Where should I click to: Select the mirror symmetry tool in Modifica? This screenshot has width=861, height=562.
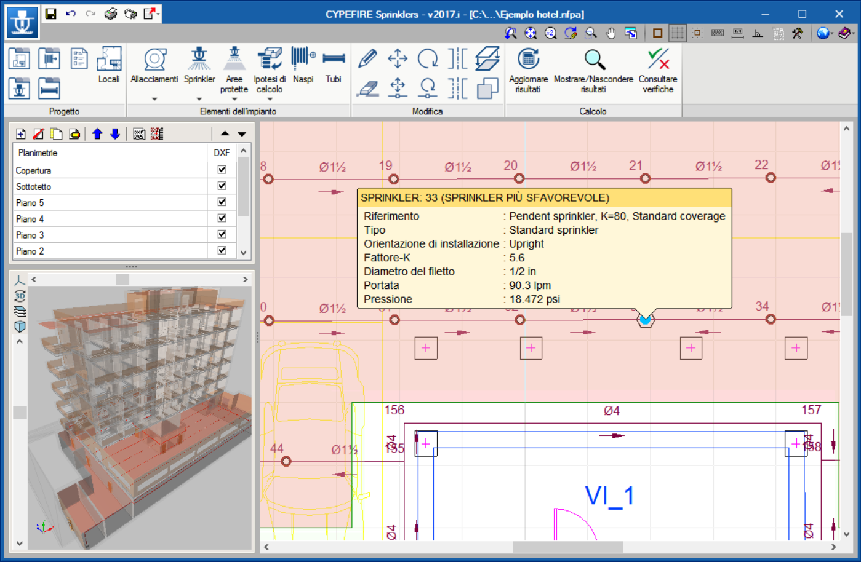457,58
